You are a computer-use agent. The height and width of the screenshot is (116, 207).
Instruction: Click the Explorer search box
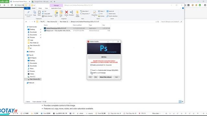pos(171,22)
